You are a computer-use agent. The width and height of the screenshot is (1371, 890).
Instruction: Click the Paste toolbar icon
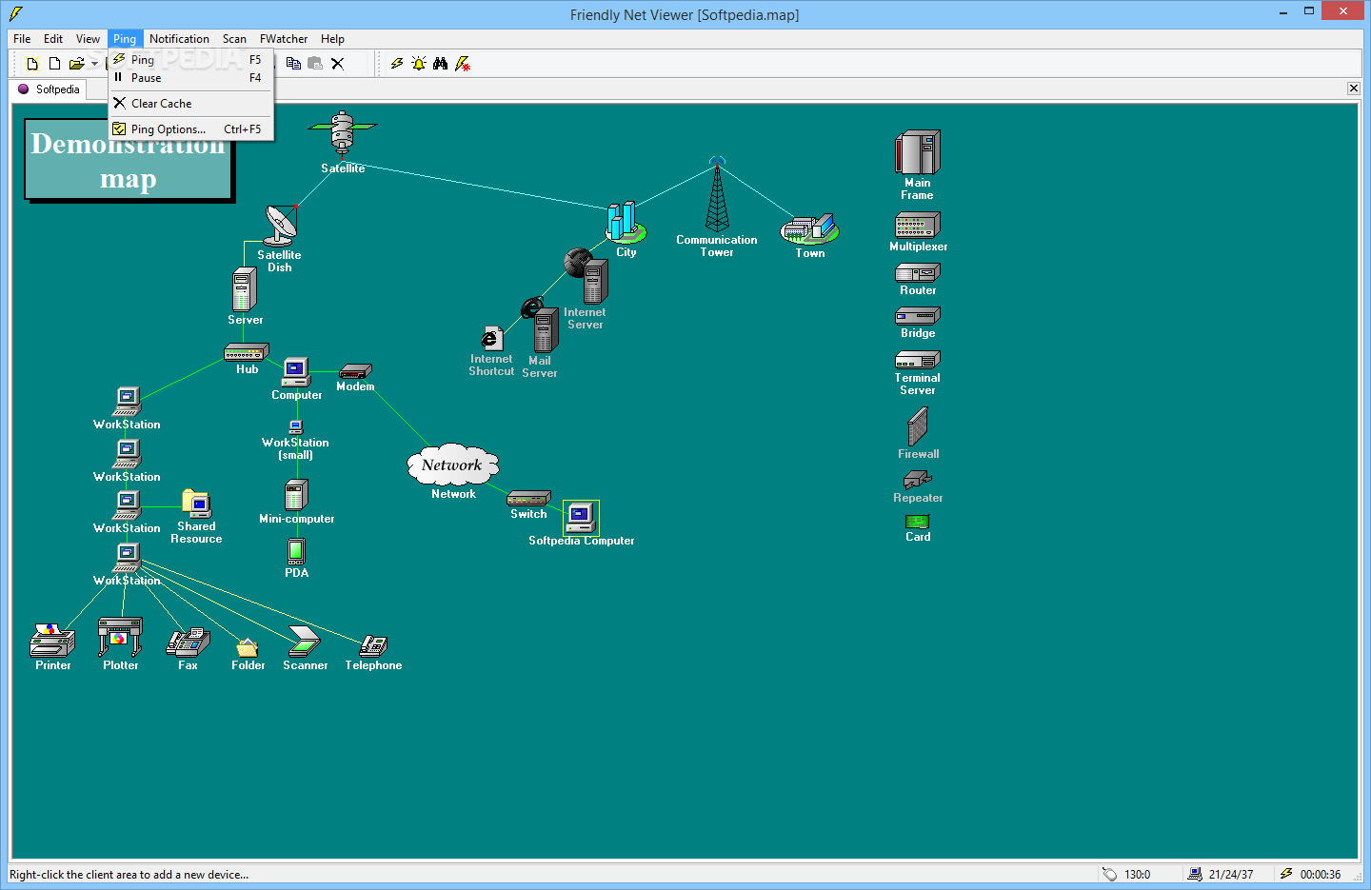(x=315, y=64)
